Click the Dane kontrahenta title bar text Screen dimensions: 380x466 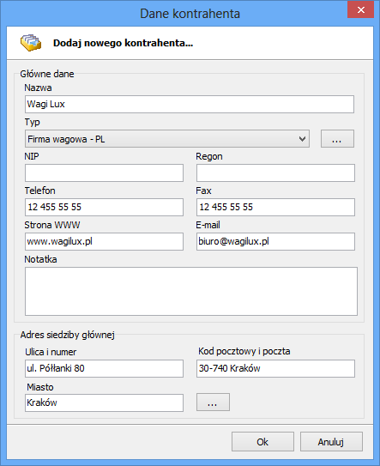click(x=190, y=14)
